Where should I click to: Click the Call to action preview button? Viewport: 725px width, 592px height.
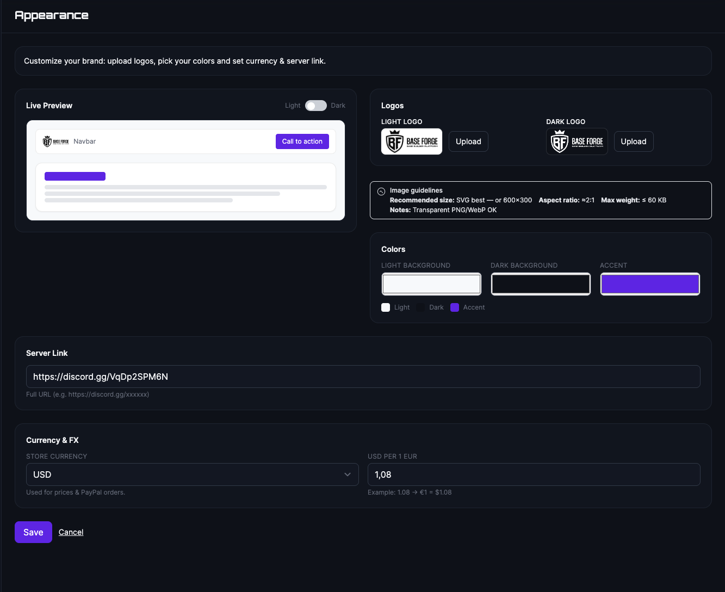(302, 141)
